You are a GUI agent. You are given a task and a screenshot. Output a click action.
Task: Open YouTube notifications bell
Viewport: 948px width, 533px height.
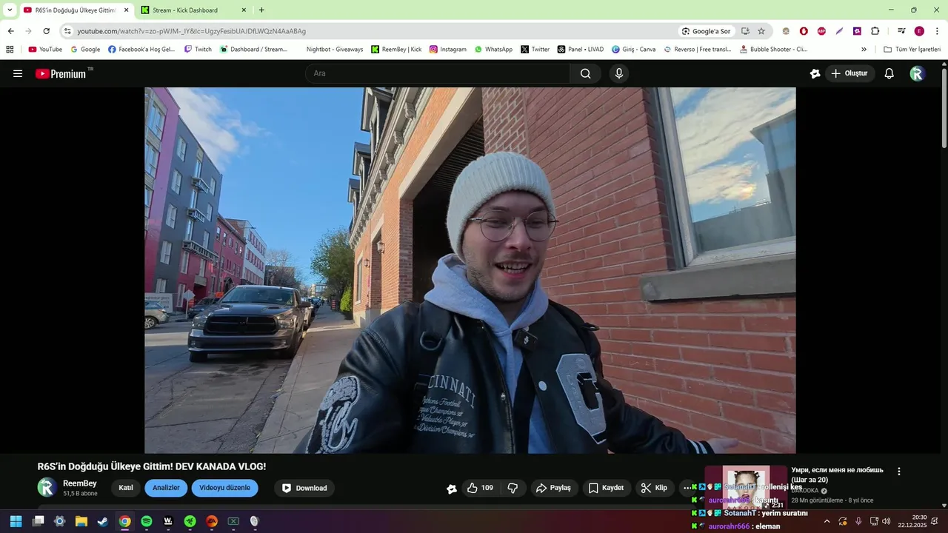coord(889,73)
